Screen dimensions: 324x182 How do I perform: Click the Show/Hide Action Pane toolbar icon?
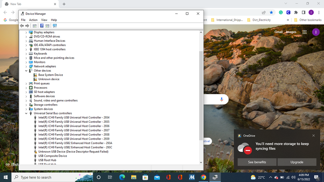[47, 26]
